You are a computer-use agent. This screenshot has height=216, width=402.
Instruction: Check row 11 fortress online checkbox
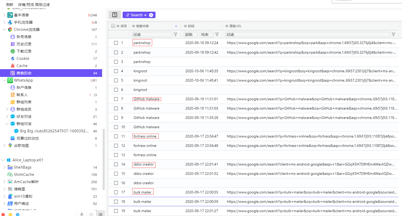coord(116,136)
